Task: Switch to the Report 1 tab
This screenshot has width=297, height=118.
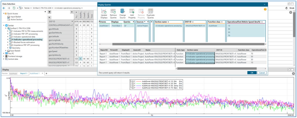Action: pos(24,74)
